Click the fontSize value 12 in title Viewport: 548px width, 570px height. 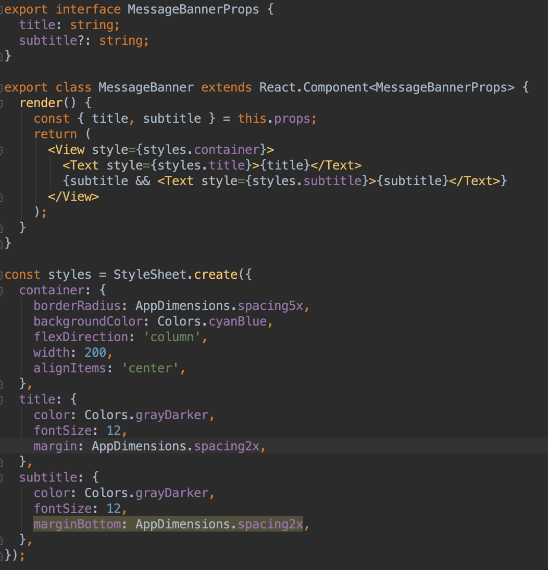[114, 430]
